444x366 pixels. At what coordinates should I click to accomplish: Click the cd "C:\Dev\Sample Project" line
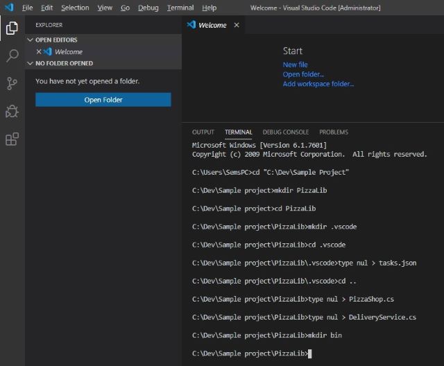coord(271,172)
